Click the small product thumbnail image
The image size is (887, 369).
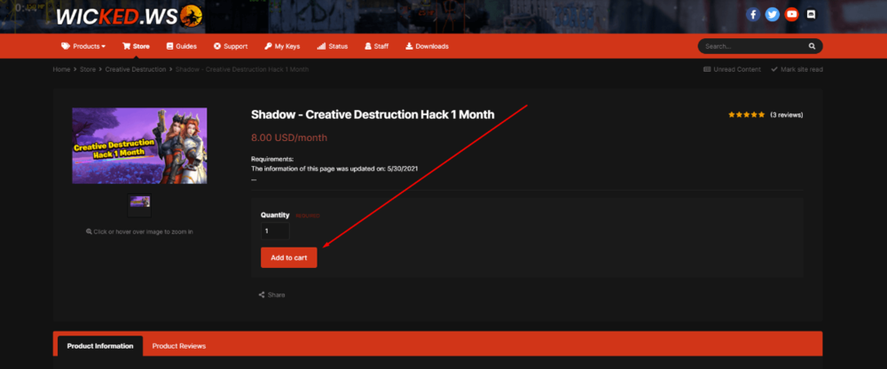click(x=139, y=202)
